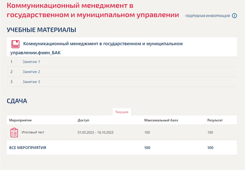Click row number 1 in the lessons list

(x=11, y=62)
